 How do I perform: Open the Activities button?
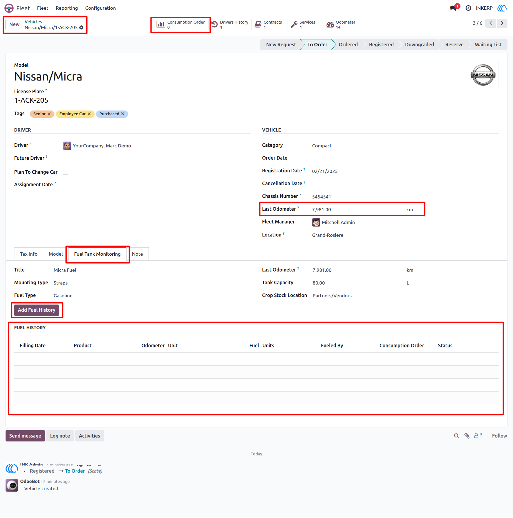(x=89, y=436)
